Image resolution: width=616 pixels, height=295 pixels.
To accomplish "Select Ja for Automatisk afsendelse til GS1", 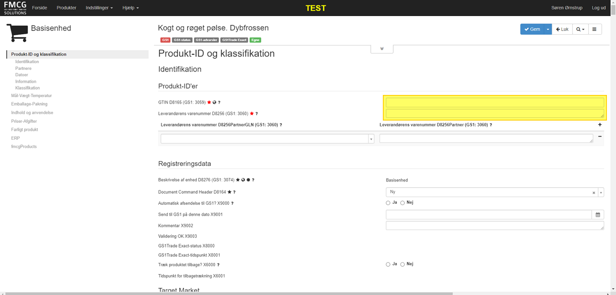I will pos(388,203).
